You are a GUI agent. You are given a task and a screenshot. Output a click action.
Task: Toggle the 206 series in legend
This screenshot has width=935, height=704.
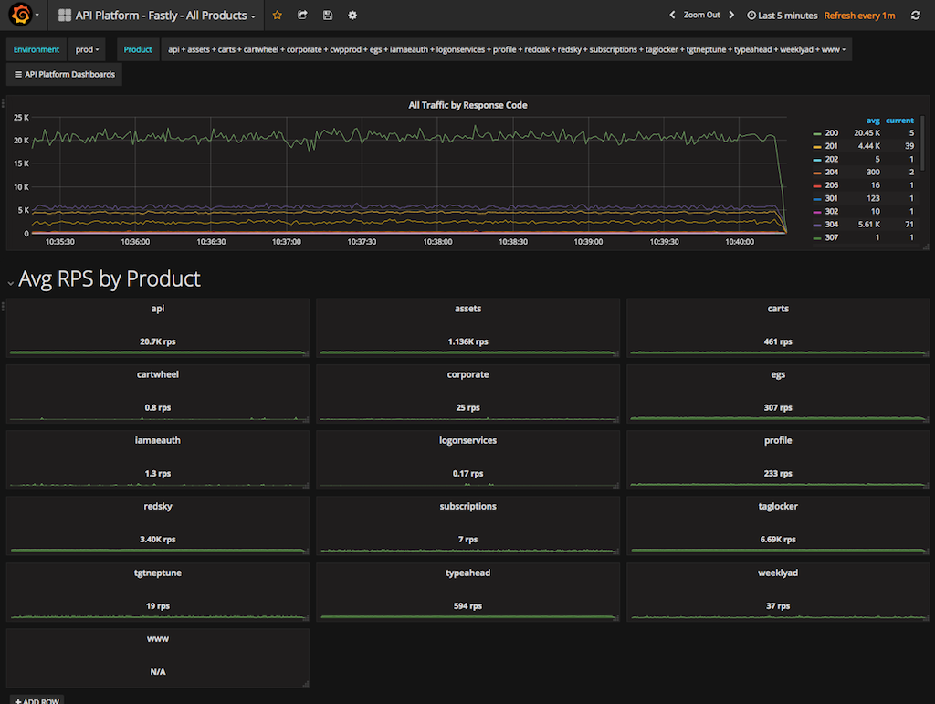[x=831, y=185]
